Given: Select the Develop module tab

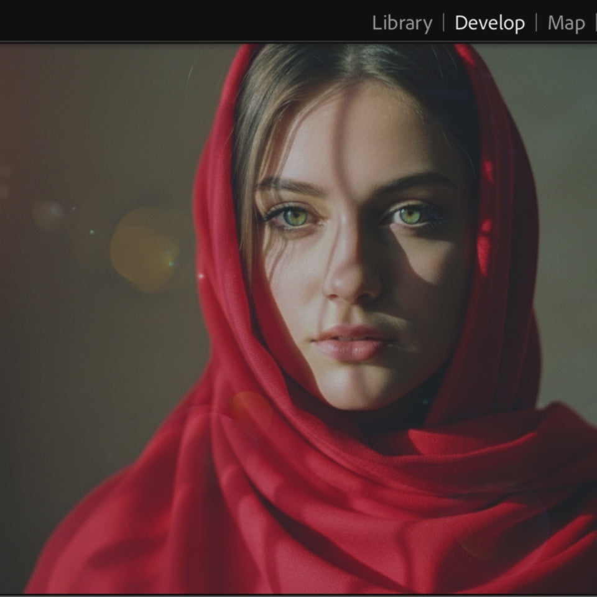Looking at the screenshot, I should coord(489,23).
